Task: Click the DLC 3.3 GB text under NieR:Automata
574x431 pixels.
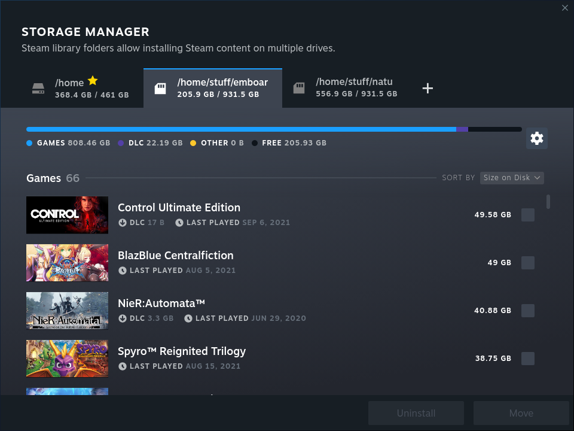Action: 151,318
